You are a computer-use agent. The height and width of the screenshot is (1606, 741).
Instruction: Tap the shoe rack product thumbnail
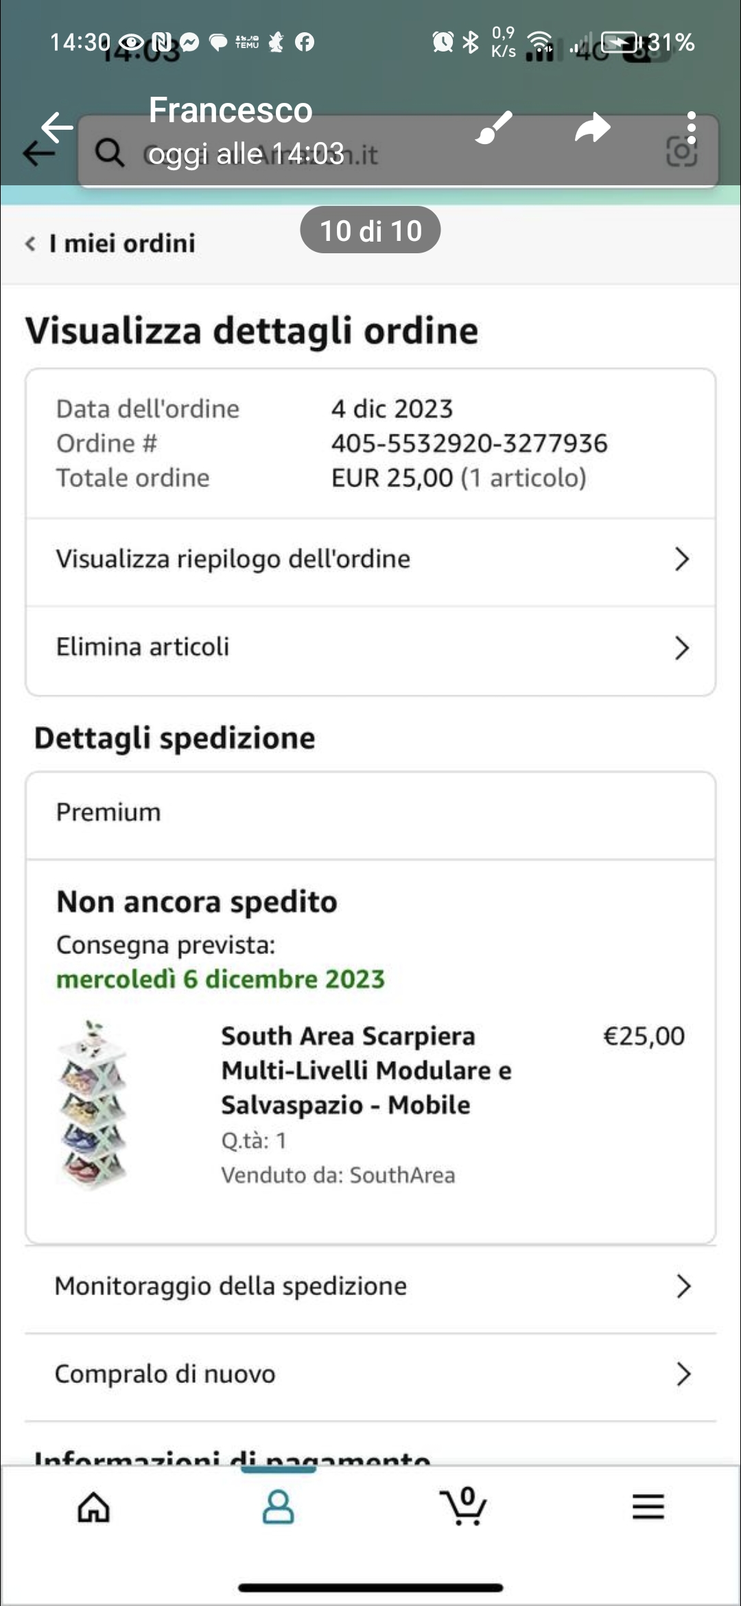click(93, 1105)
